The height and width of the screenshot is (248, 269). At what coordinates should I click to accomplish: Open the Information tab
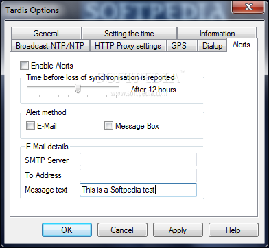pos(217,34)
